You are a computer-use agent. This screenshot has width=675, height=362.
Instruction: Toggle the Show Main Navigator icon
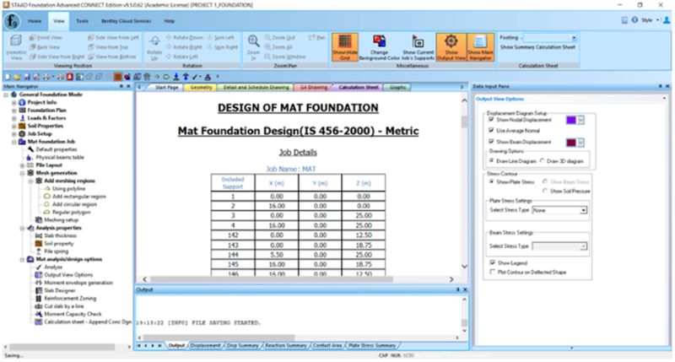click(x=482, y=45)
